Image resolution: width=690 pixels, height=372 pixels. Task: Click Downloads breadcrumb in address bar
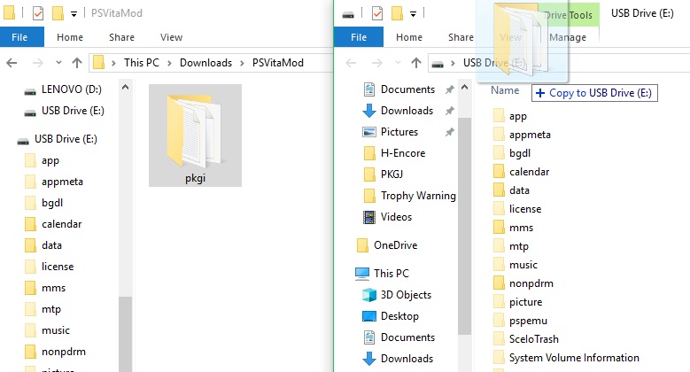(x=205, y=63)
